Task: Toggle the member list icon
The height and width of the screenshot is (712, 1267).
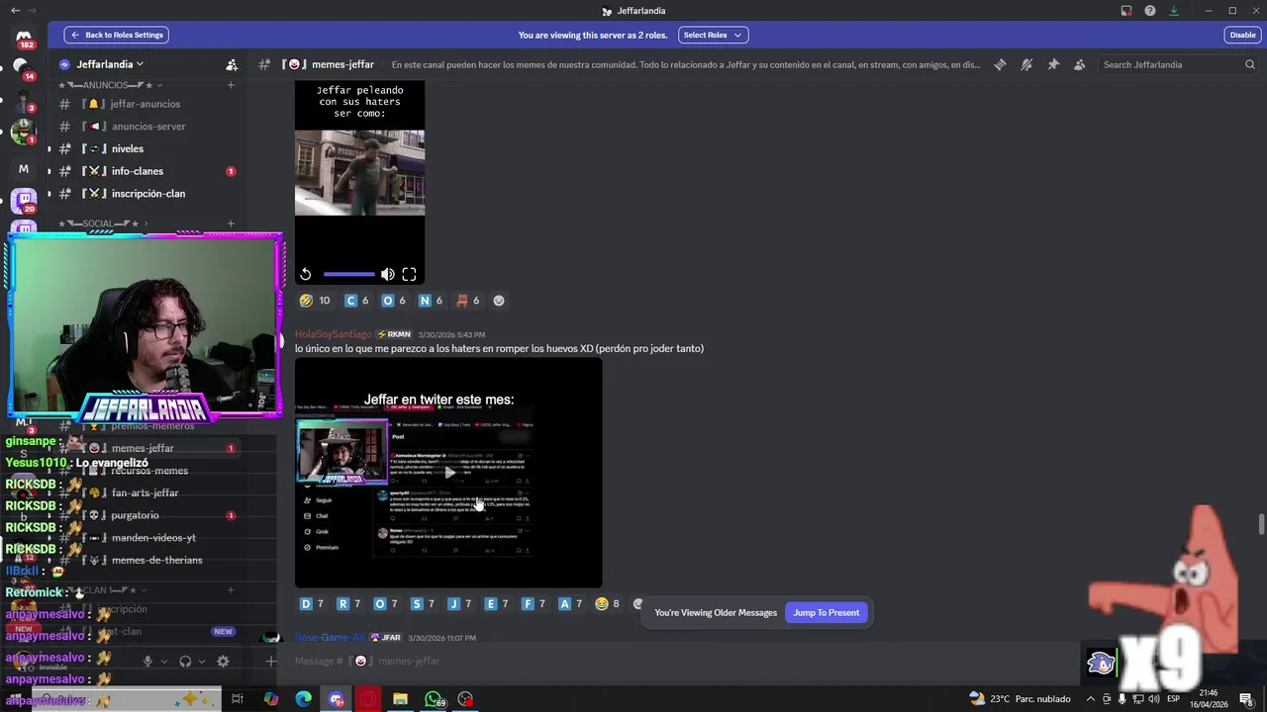Action: point(1079,64)
